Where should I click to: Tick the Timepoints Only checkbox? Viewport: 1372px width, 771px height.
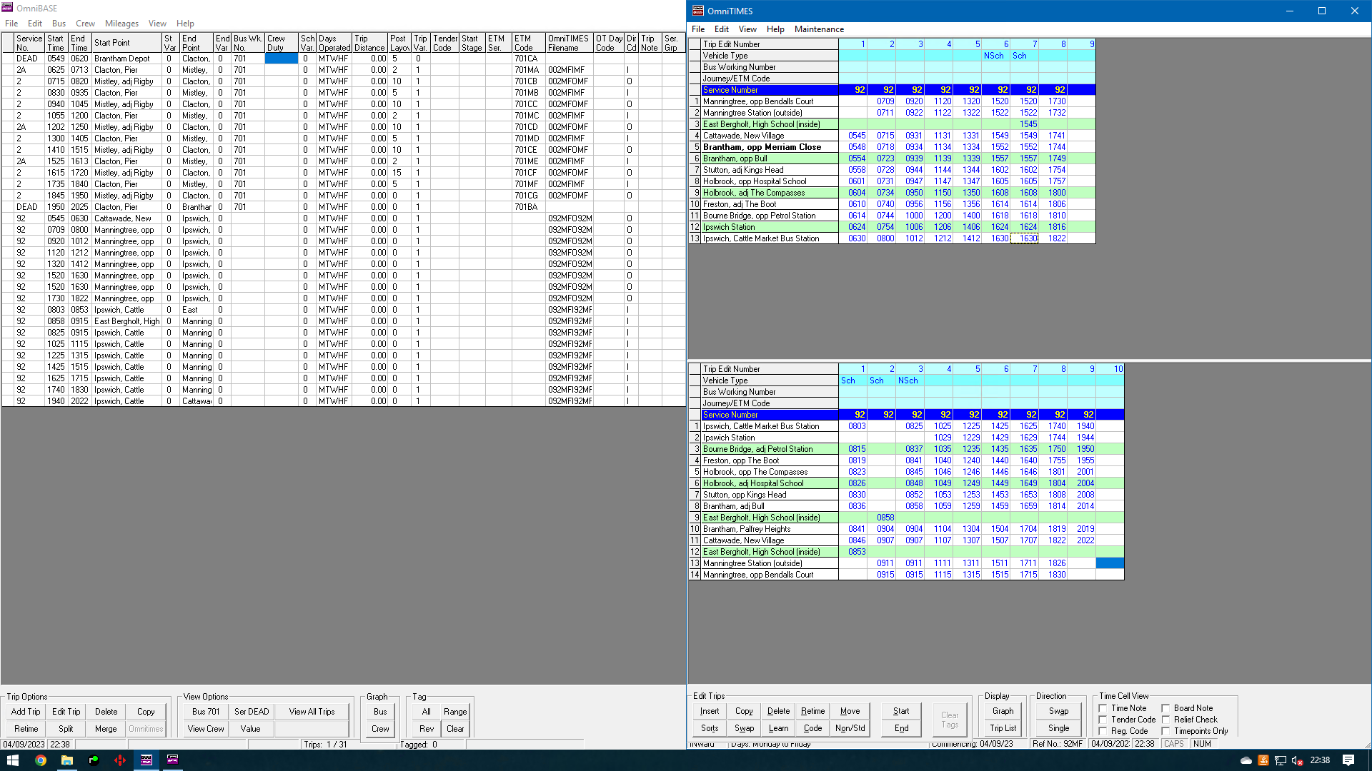1165,731
